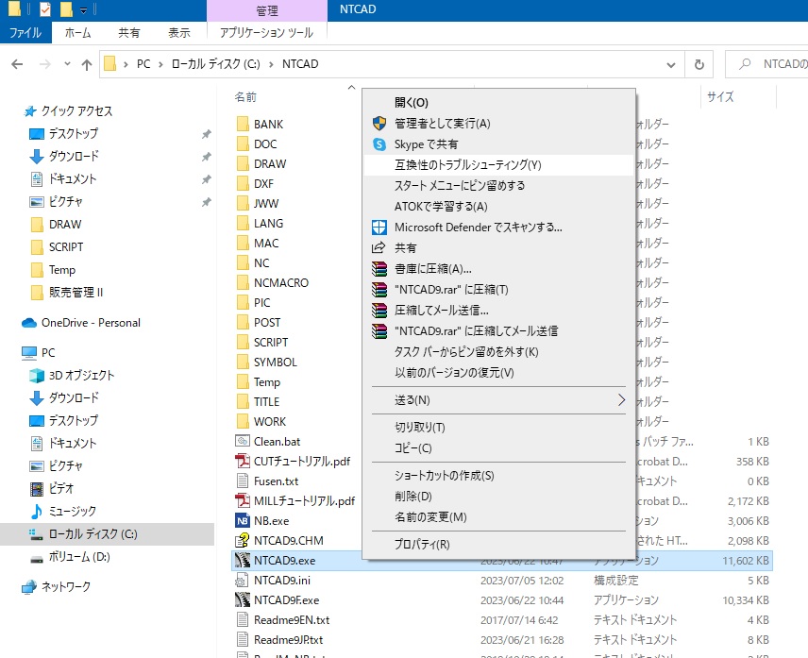Choose "NTCAD9.rar" に圧縮(T)
Screen dimensions: 808x658
tap(498, 290)
